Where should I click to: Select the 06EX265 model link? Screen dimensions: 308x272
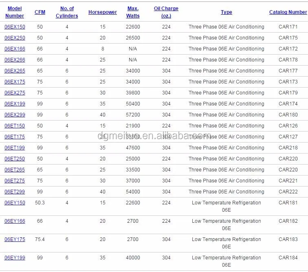coord(15,71)
